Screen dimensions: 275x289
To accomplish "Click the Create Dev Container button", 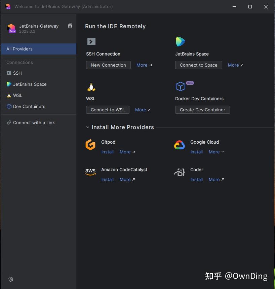I will click(x=202, y=110).
